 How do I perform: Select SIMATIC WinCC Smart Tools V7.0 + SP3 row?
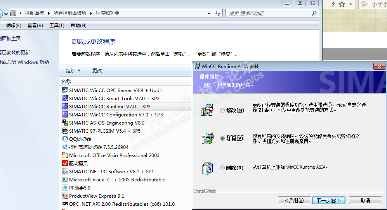126,98
